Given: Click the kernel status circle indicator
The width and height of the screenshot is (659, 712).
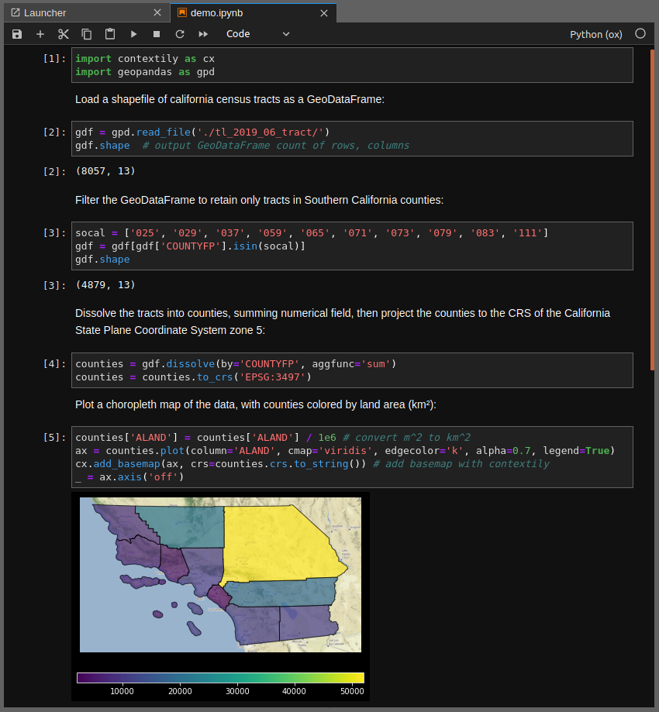Looking at the screenshot, I should click(640, 34).
